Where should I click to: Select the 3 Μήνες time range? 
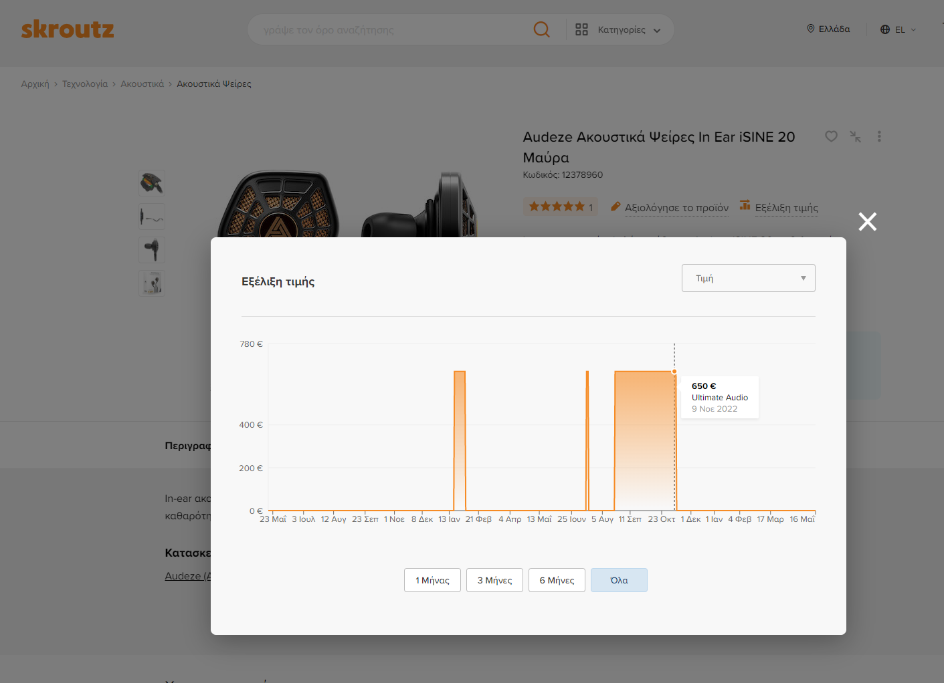point(494,580)
